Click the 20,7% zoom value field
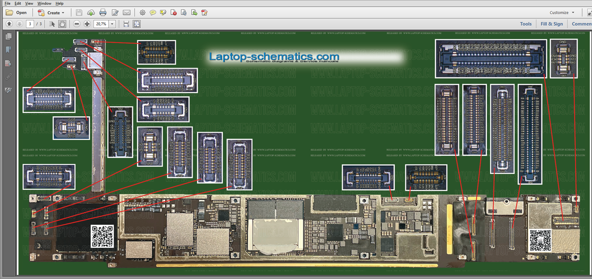The width and height of the screenshot is (592, 279). [x=101, y=24]
